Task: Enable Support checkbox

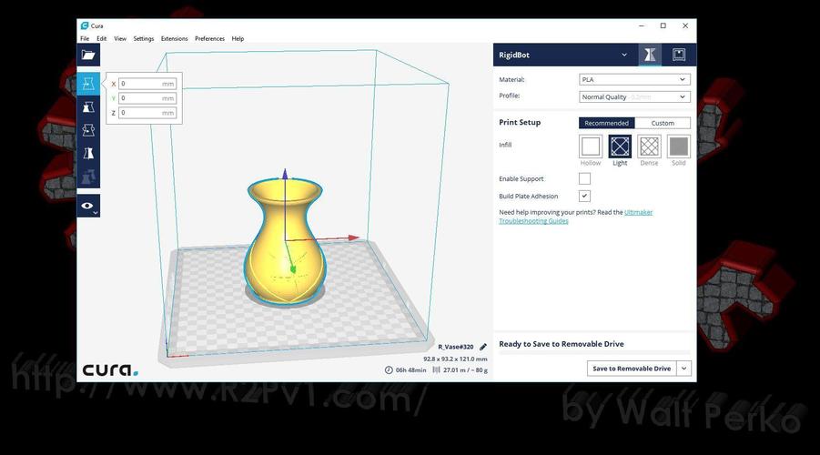Action: click(584, 179)
